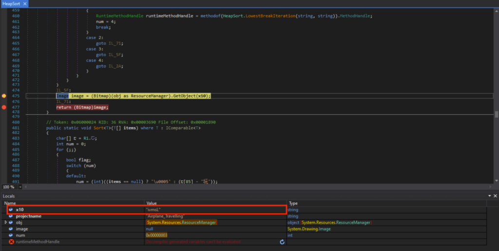Open the Locals panel options dropdown arrow

click(489, 196)
